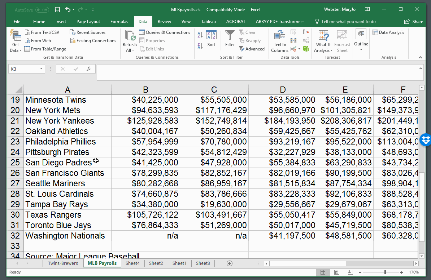Image resolution: width=431 pixels, height=280 pixels.
Task: Toggle the Filter funnel
Action: click(x=230, y=39)
